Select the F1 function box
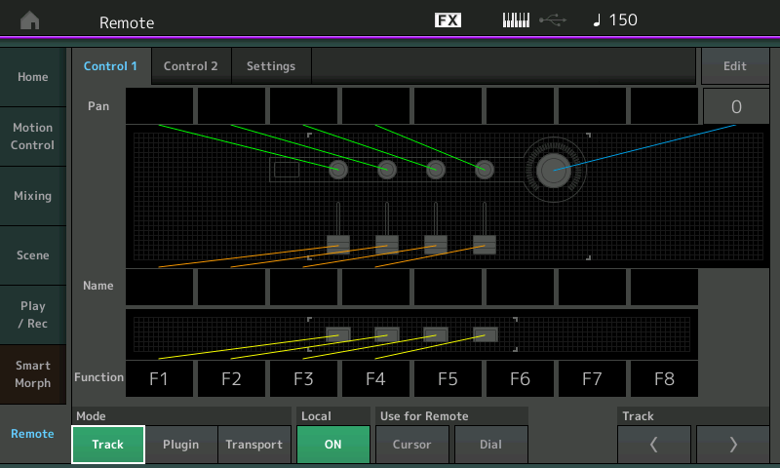 (159, 378)
